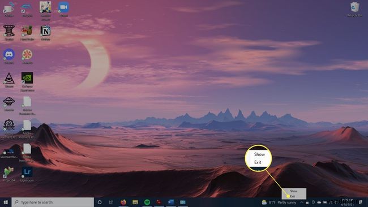Image resolution: width=368 pixels, height=207 pixels.
Task: Open Spotify from the taskbar
Action: click(147, 202)
